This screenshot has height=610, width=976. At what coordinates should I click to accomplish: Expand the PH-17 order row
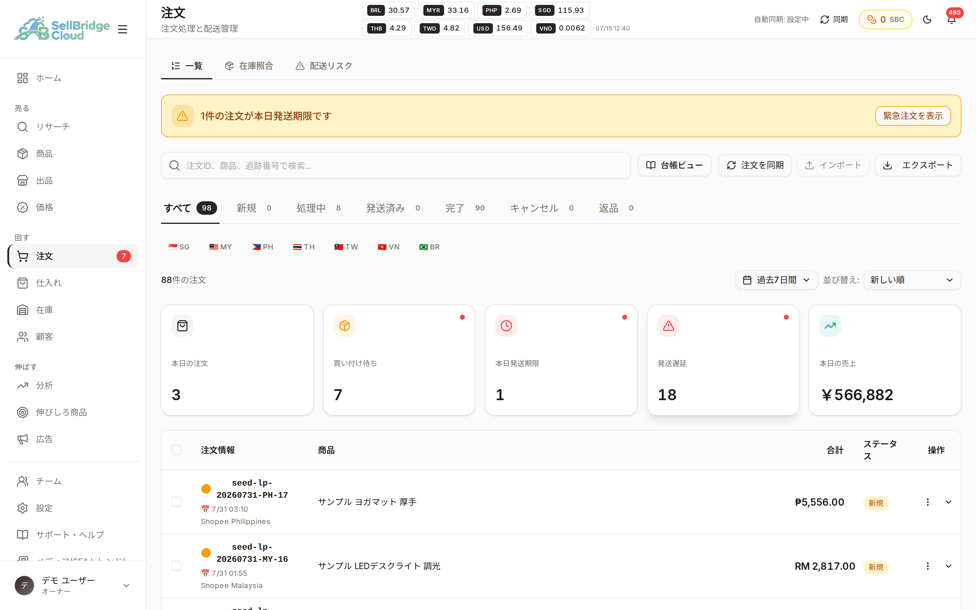coord(949,502)
